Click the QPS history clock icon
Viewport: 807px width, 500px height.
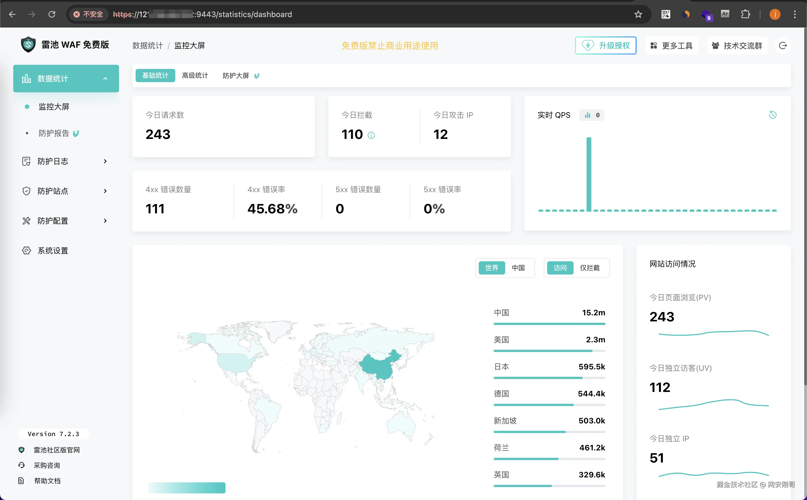pyautogui.click(x=773, y=115)
